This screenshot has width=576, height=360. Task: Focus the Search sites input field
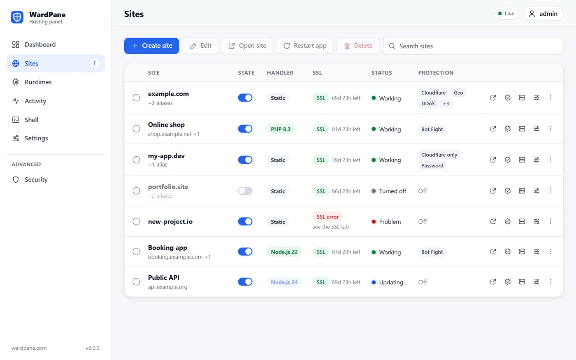[473, 46]
